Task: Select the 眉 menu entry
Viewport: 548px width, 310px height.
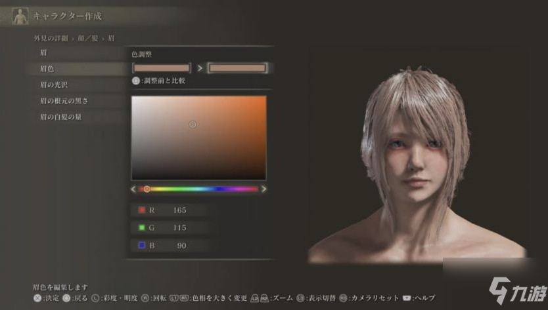Action: (75, 52)
